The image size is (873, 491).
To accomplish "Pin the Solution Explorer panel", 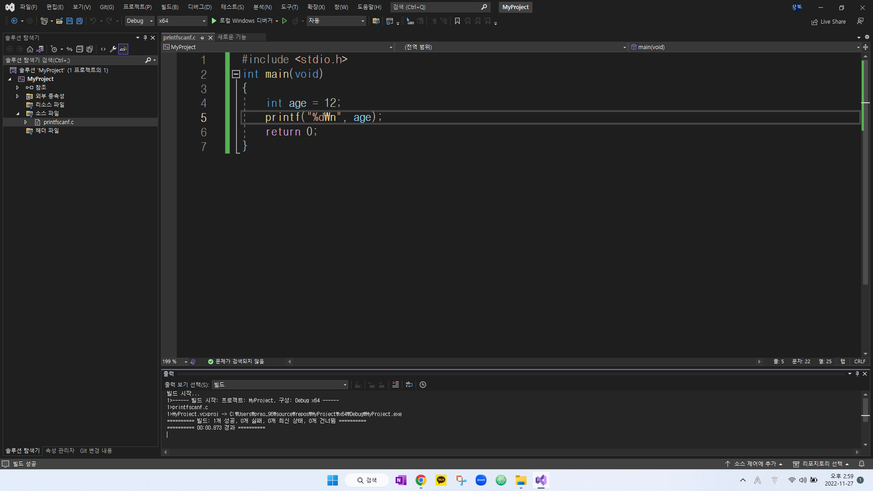I will coord(145,38).
